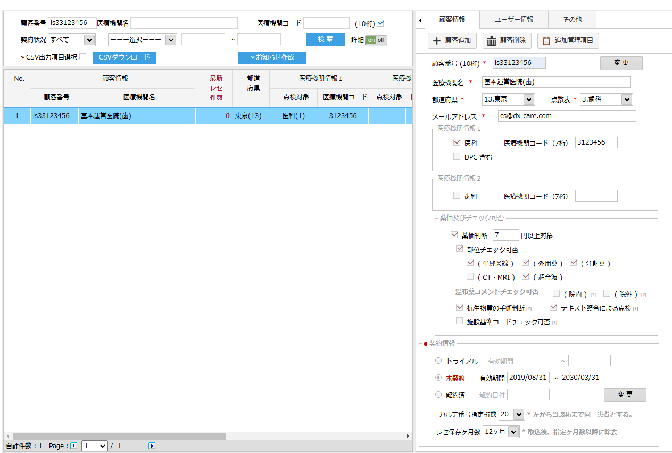
Task: Click help icon beside 施設基準コードチェック可否
Action: (554, 322)
